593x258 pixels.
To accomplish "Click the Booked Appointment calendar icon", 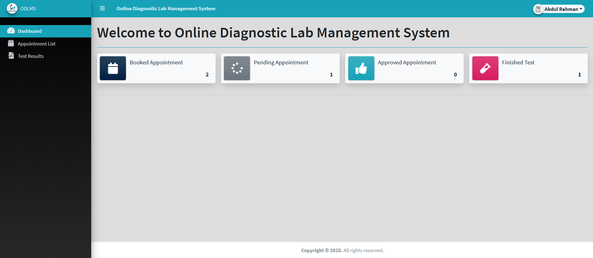I will [x=113, y=68].
